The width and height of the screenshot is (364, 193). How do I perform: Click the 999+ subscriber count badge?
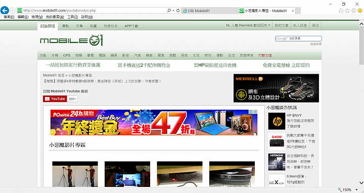pos(72,99)
